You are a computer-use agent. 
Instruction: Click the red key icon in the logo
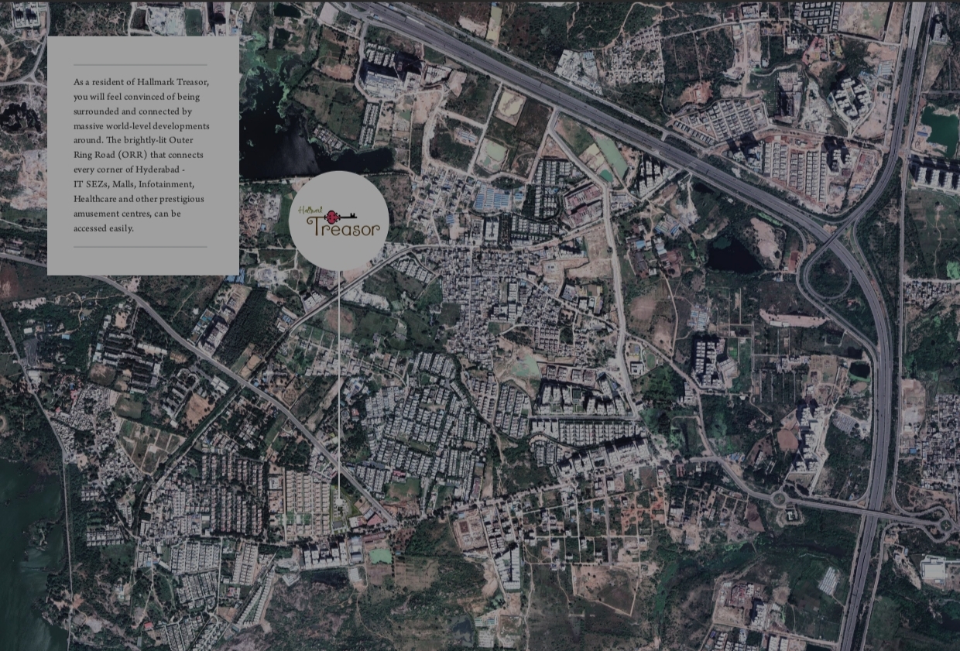pyautogui.click(x=334, y=217)
